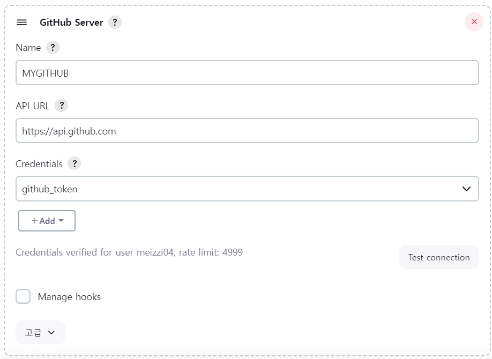492x359 pixels.
Task: Open help for the Name field
Action: pyautogui.click(x=53, y=48)
